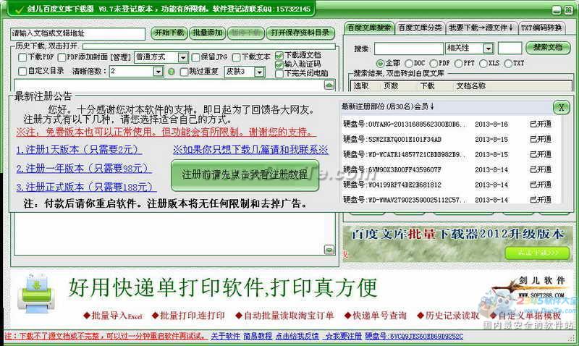Click the 开始下载 button
The image size is (579, 346).
pos(169,33)
